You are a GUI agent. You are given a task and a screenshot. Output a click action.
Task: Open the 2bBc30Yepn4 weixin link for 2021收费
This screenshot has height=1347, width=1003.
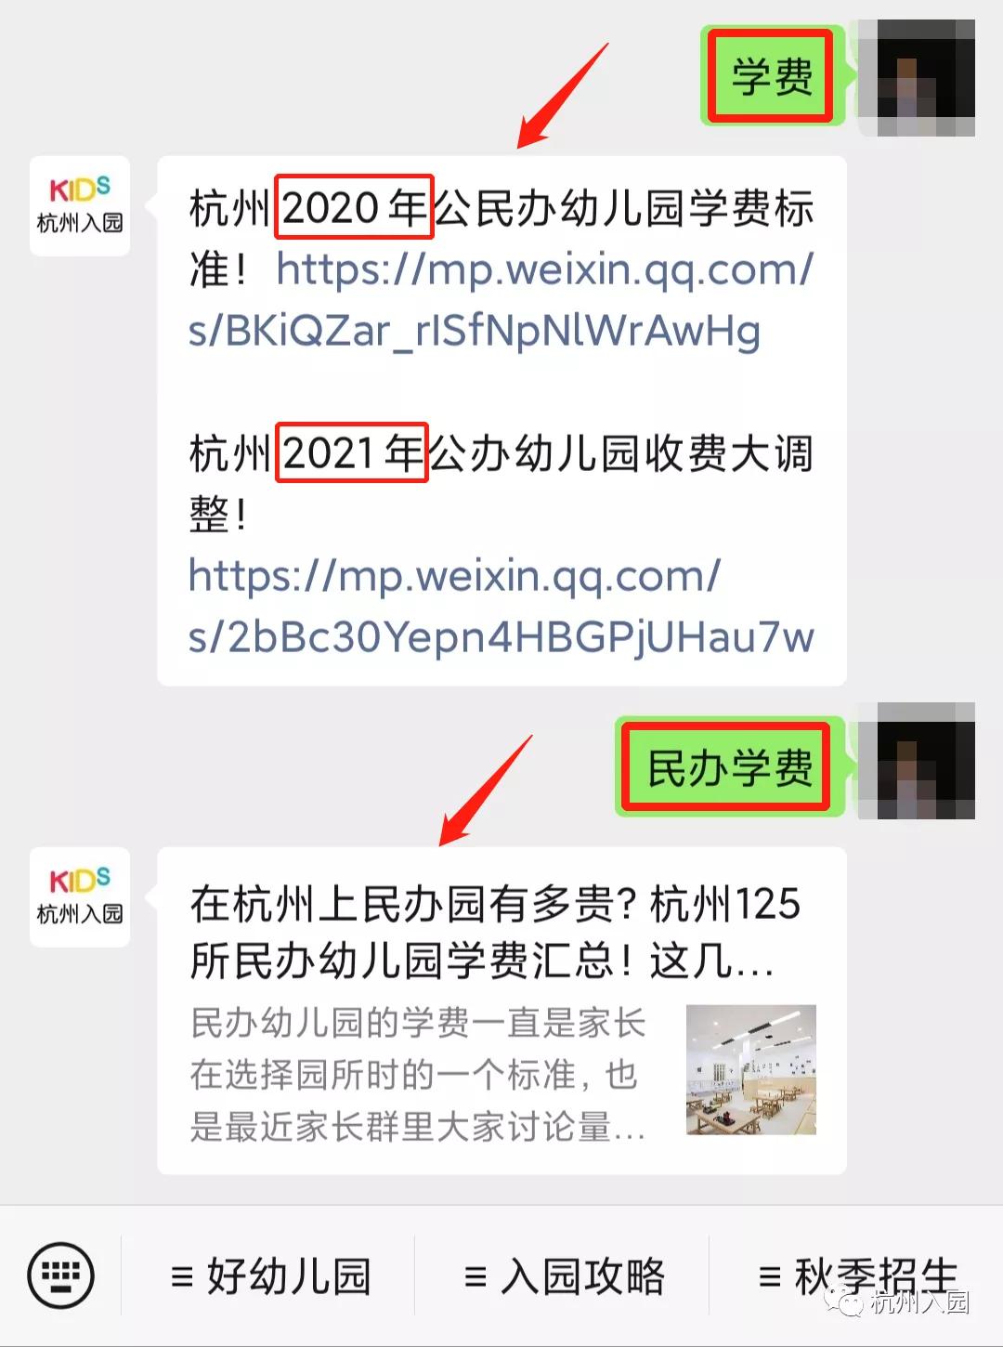pos(501,606)
